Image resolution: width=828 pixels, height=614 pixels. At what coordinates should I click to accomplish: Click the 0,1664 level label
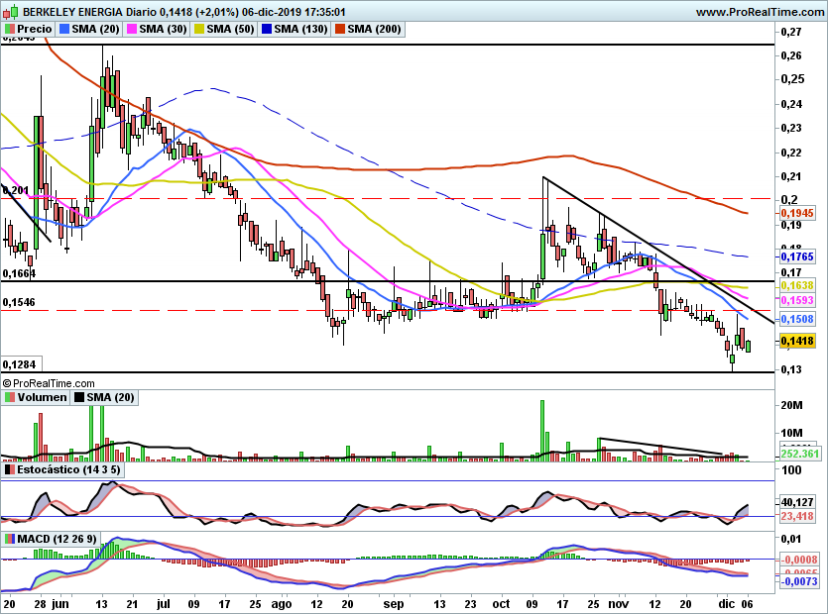coord(19,273)
